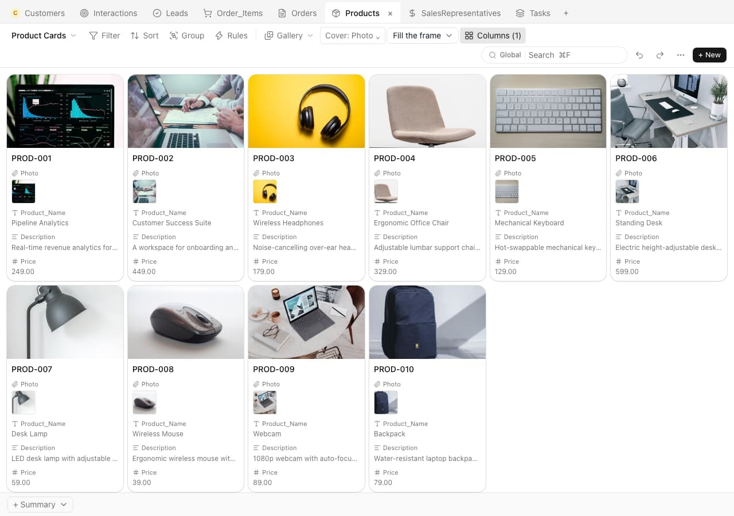The image size is (734, 516).
Task: Open the Gallery layout dropdown
Action: (289, 36)
